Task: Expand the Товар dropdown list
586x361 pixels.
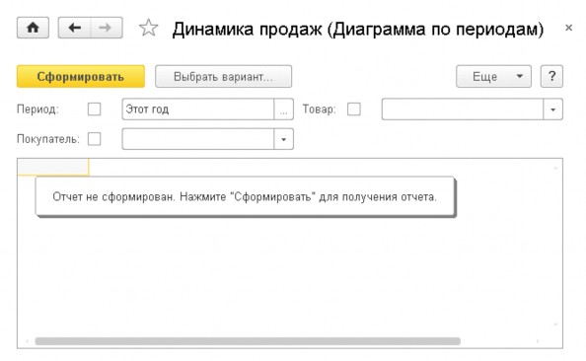Action: (x=552, y=109)
